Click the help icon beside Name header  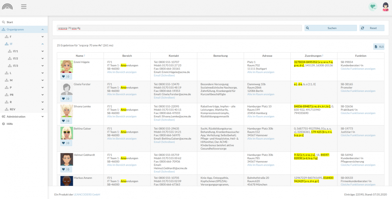(x=84, y=56)
